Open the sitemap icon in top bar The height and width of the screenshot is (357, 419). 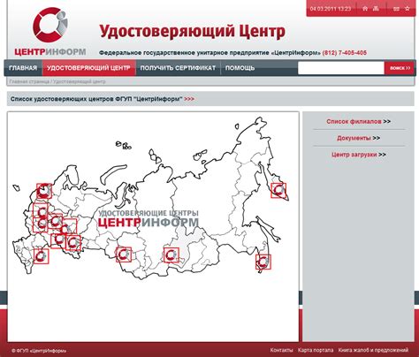click(376, 9)
